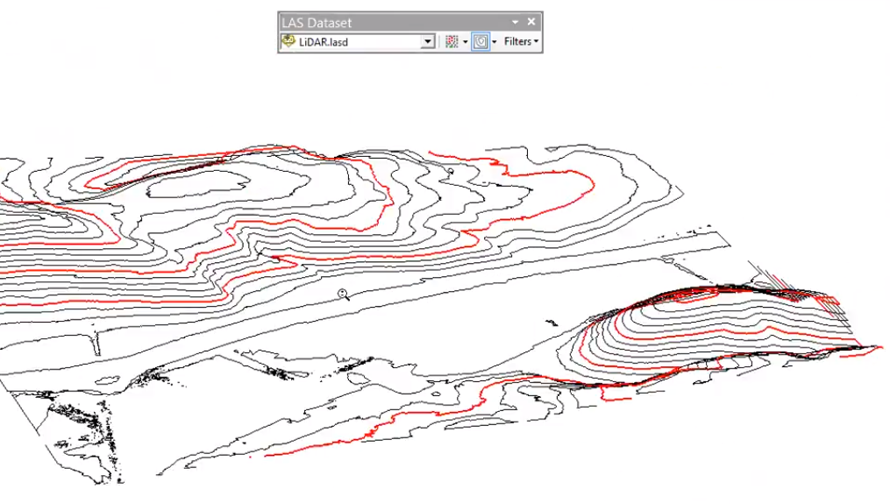Open the point symbology options arrow
This screenshot has width=890, height=504.
point(465,41)
